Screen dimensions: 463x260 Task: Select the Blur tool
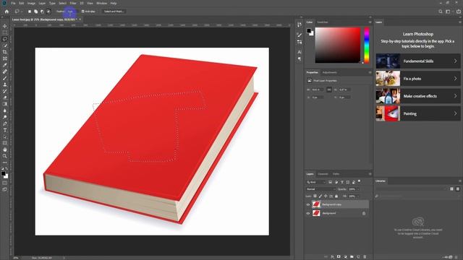point(5,110)
